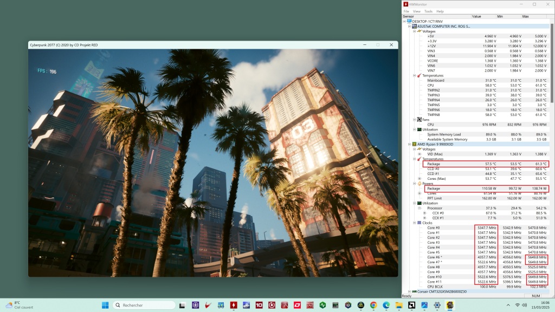
Task: Open the Tools menu in HWMonitor
Action: click(428, 11)
